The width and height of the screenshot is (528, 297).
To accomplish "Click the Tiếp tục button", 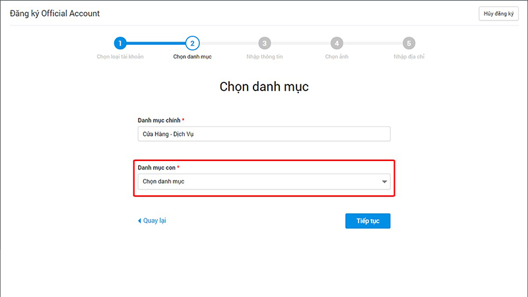I will 368,221.
